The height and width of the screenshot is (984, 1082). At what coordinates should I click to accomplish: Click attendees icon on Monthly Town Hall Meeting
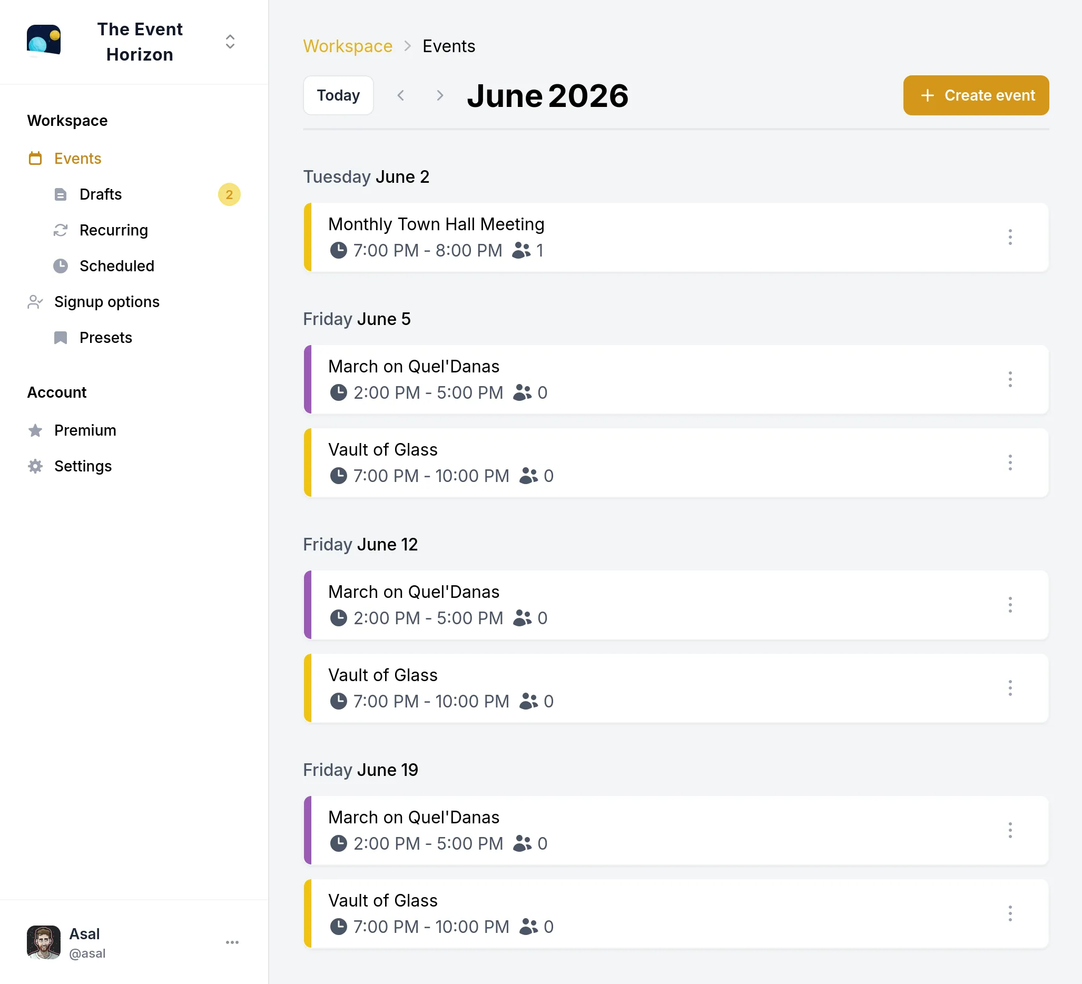pyautogui.click(x=520, y=250)
